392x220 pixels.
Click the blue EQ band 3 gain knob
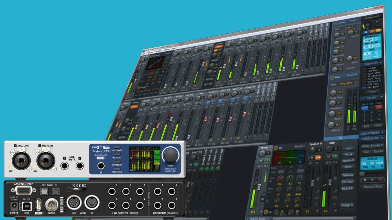(x=299, y=177)
